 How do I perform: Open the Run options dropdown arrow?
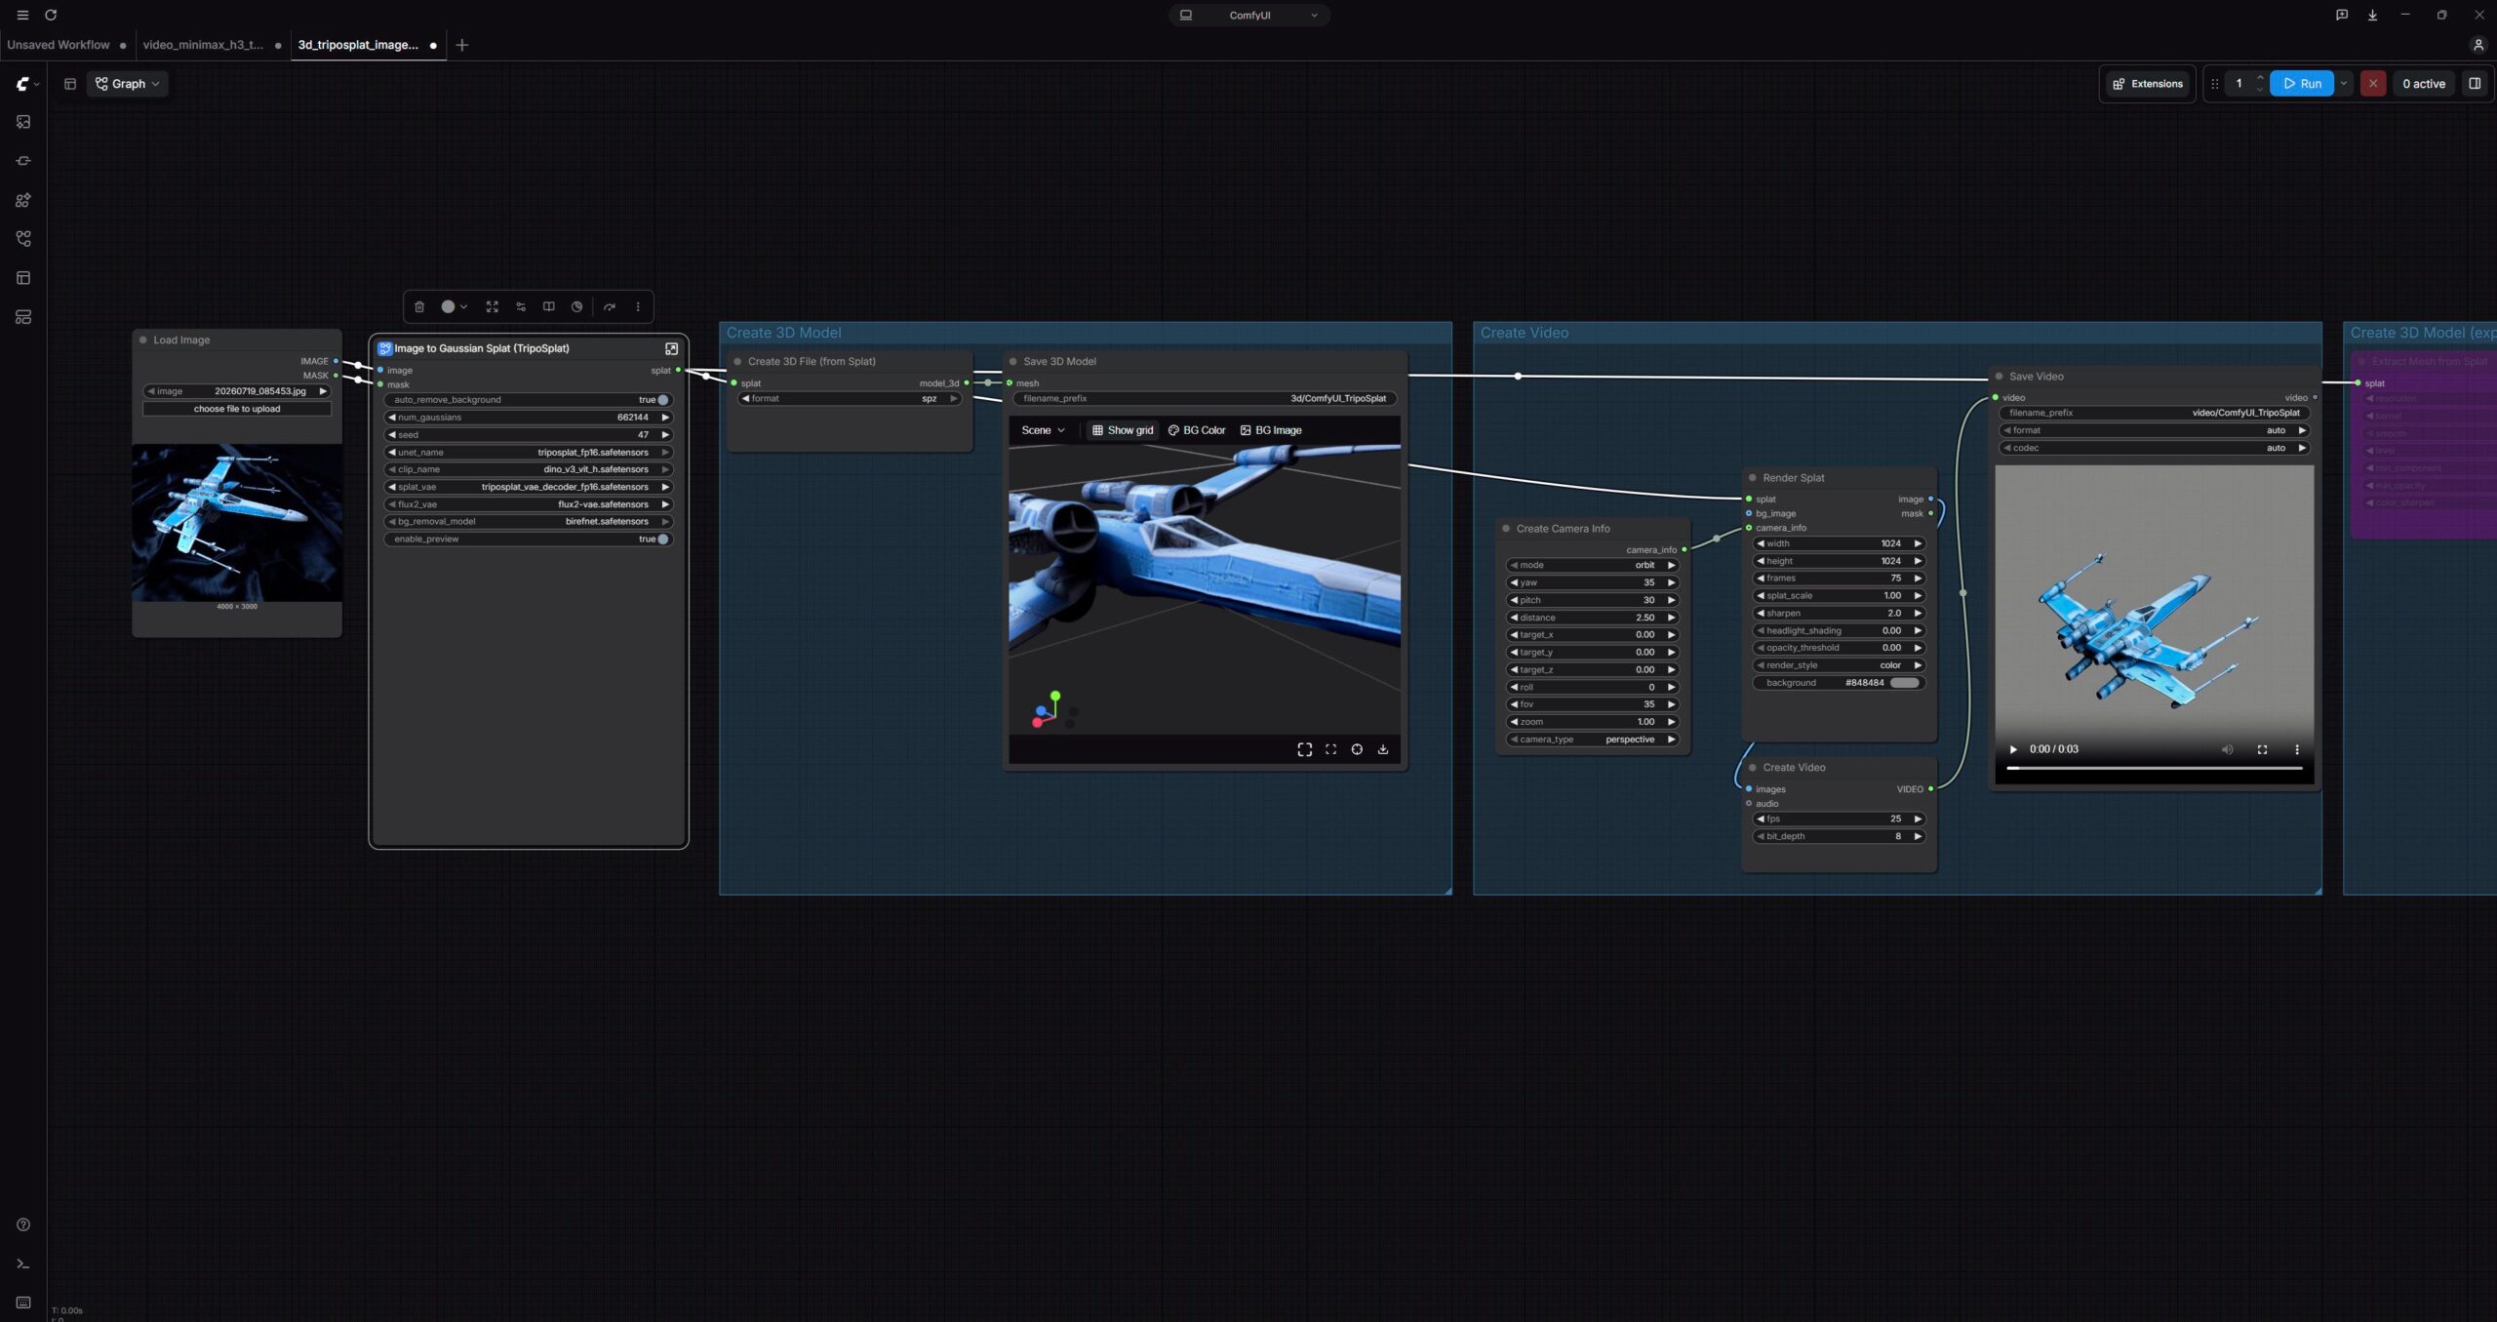[2344, 84]
